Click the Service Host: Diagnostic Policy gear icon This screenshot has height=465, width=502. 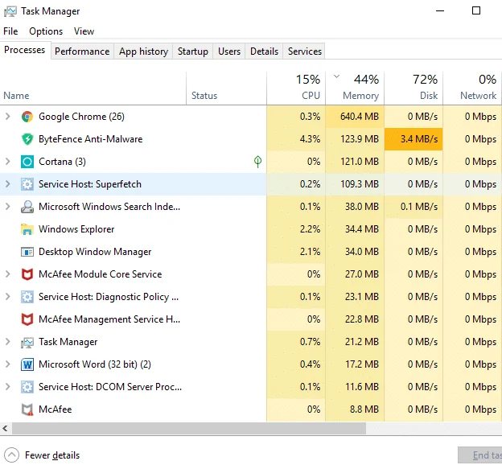point(27,297)
